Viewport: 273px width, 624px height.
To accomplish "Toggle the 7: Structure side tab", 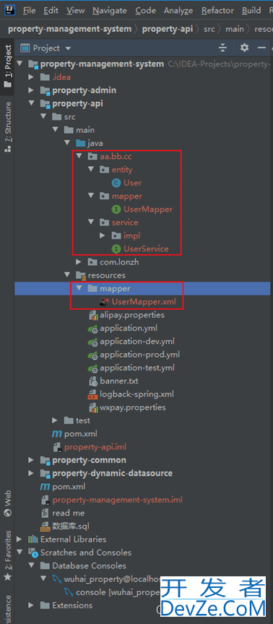I will (7, 127).
